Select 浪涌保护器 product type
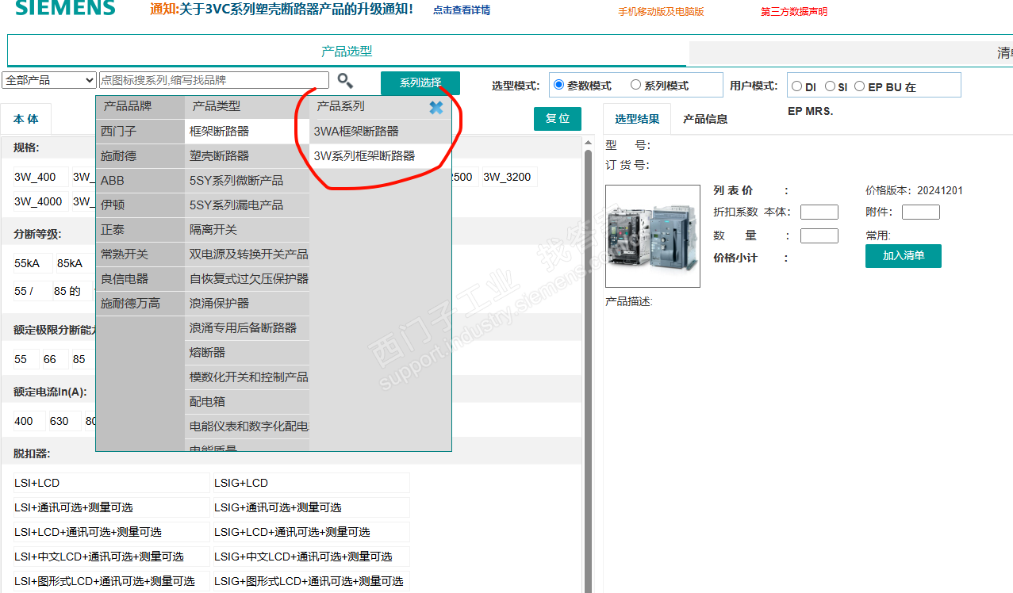Image resolution: width=1013 pixels, height=593 pixels. point(247,303)
